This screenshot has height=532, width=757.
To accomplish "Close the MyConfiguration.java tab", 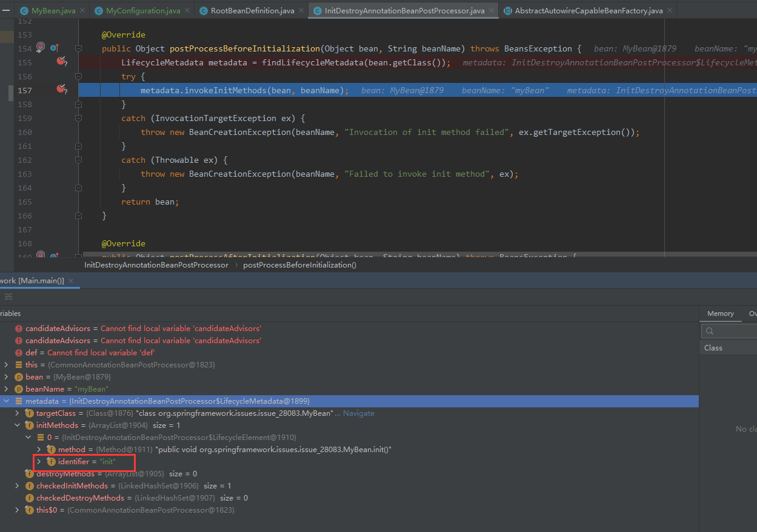I will point(187,11).
